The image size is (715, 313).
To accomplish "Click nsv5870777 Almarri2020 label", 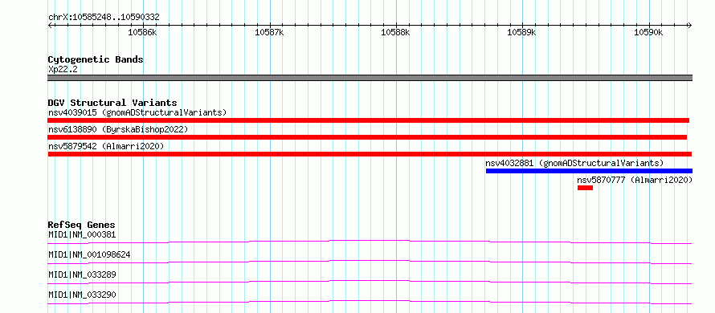I will [x=635, y=181].
